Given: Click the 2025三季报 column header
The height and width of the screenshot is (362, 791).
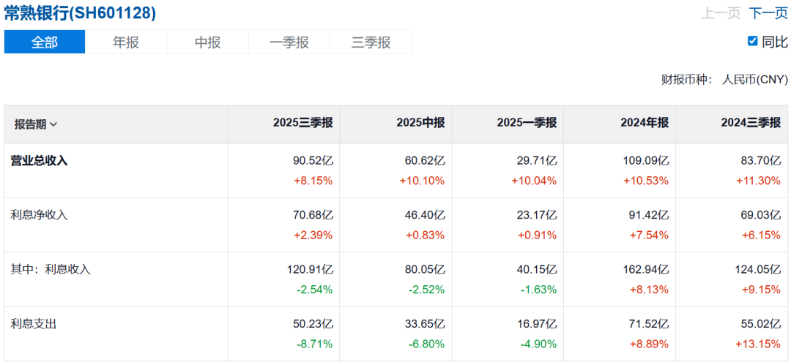Looking at the screenshot, I should click(x=302, y=123).
